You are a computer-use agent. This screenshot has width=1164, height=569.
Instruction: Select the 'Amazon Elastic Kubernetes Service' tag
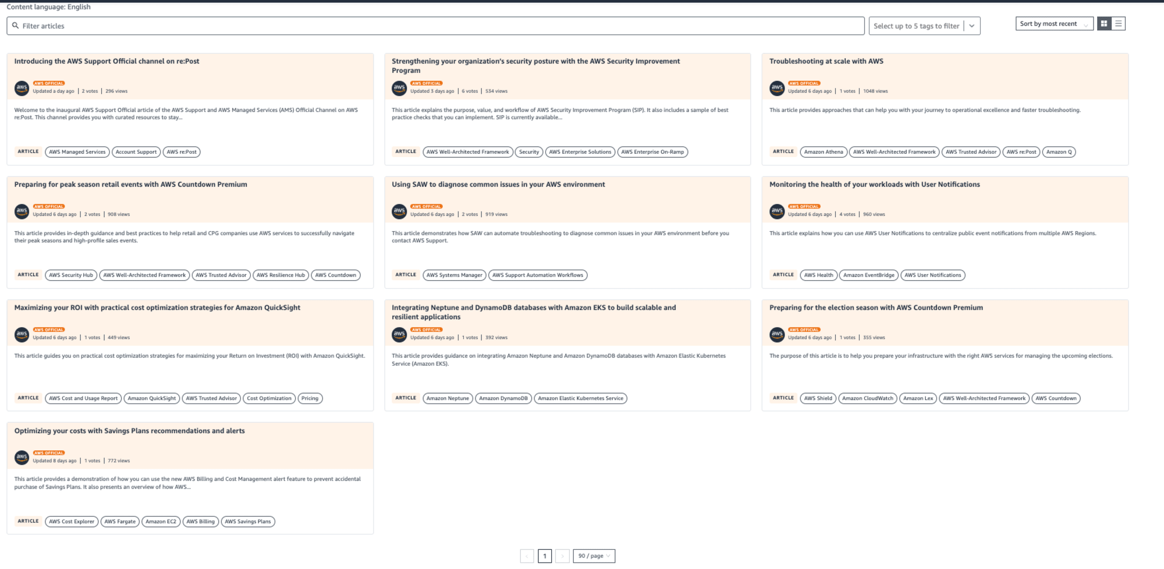pyautogui.click(x=580, y=398)
